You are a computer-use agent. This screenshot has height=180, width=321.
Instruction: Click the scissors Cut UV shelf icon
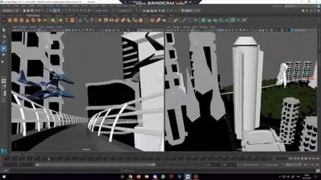click(244, 20)
